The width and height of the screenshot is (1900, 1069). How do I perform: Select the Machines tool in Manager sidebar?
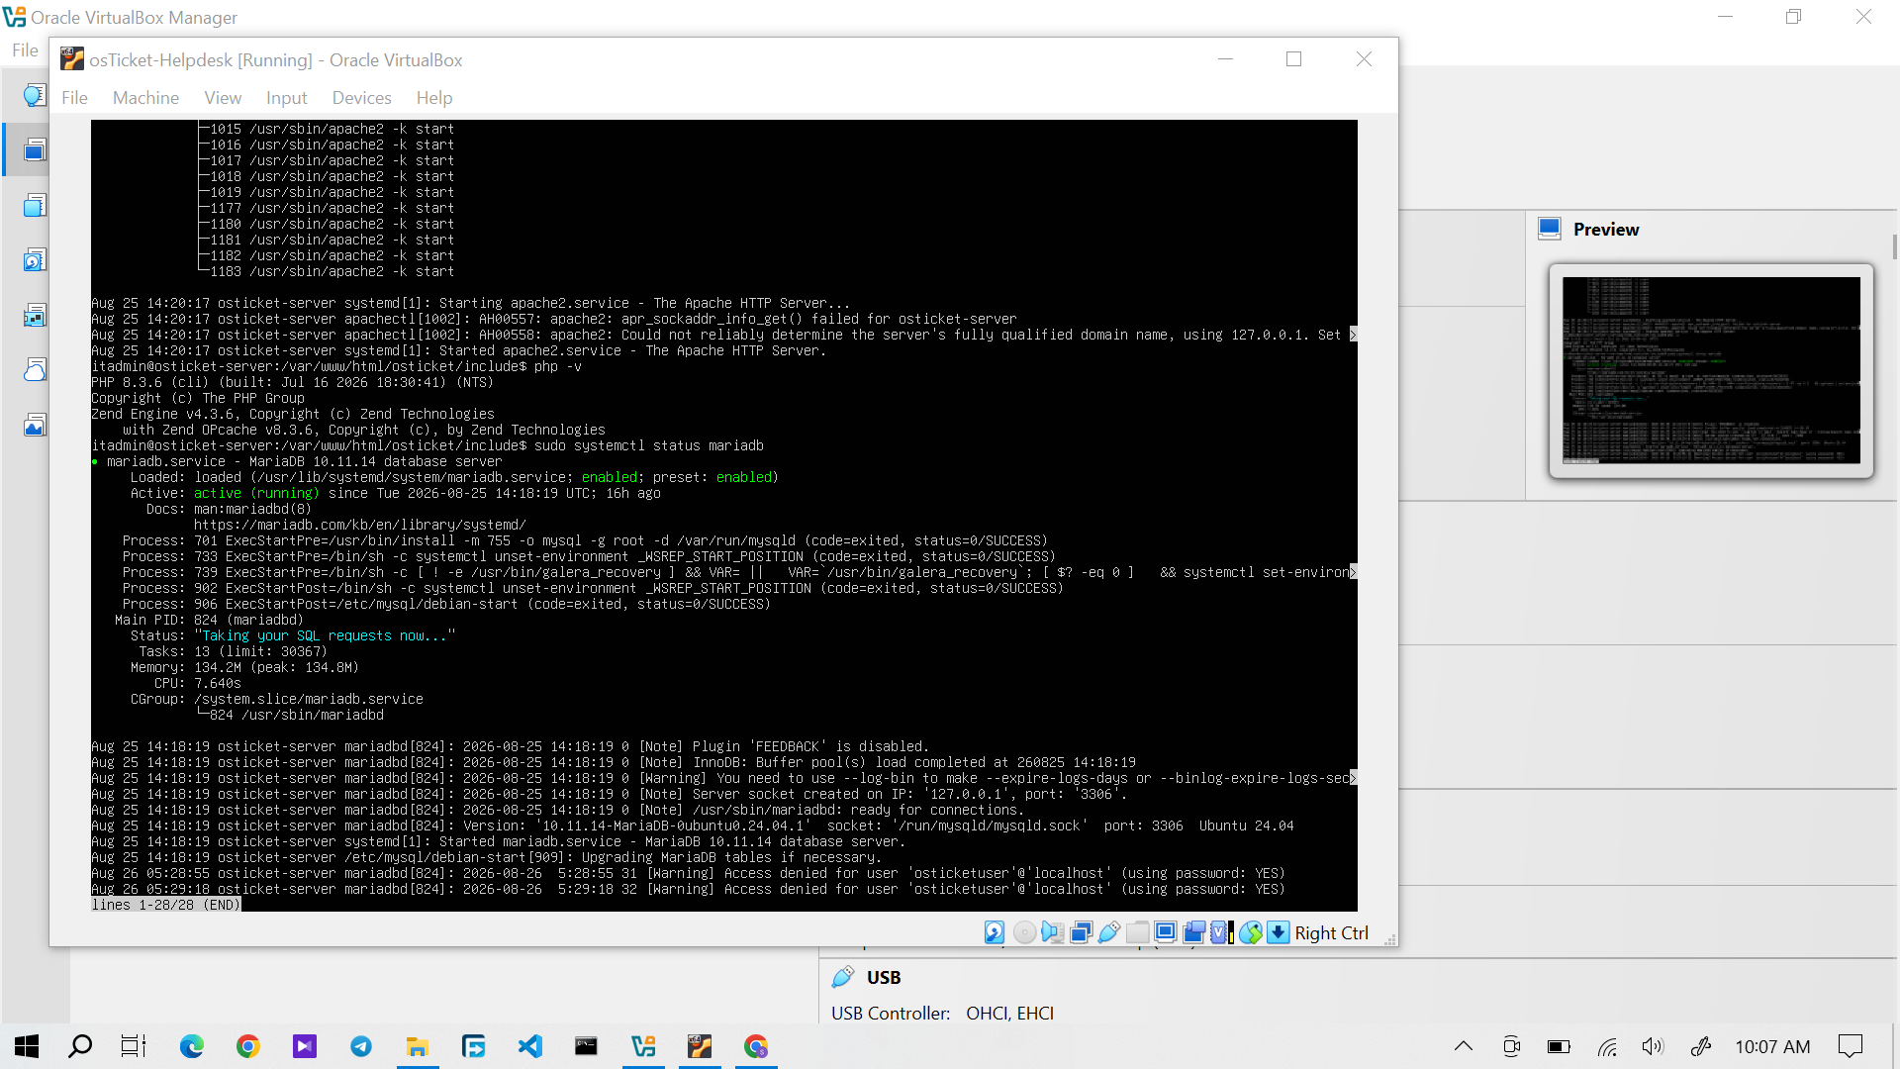[35, 150]
